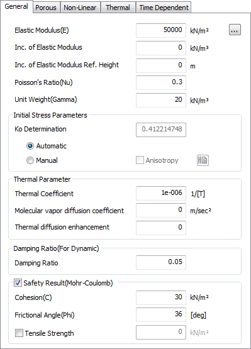
Task: Open the Elastic Modulus ellipsis button
Action: (235, 30)
